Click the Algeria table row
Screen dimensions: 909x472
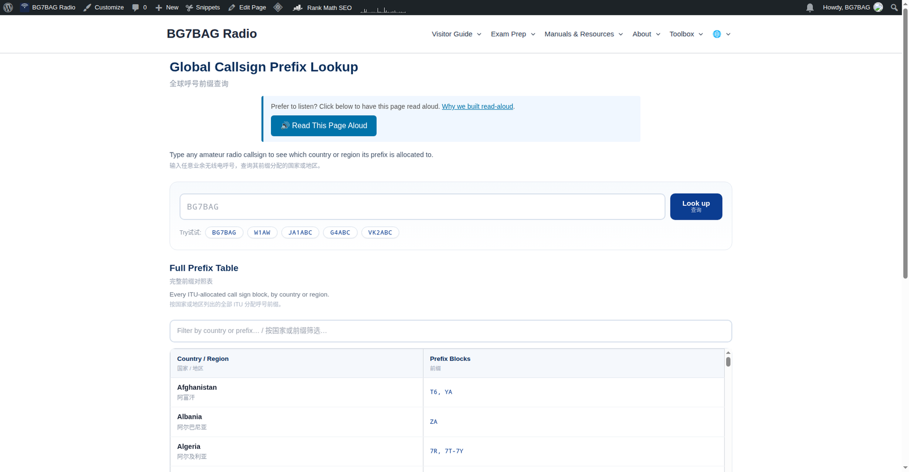pos(447,451)
